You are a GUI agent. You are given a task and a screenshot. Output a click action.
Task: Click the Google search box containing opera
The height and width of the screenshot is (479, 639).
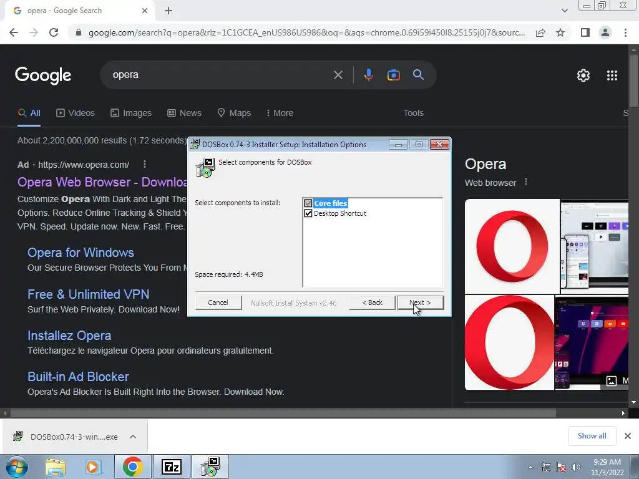220,75
